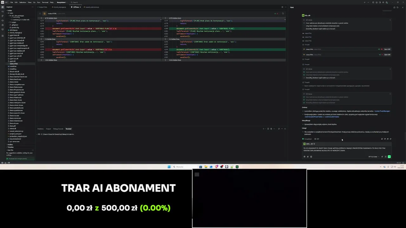The image size is (406, 228).
Task: Open the Explorer icon in the activity bar
Action: coord(2,7)
